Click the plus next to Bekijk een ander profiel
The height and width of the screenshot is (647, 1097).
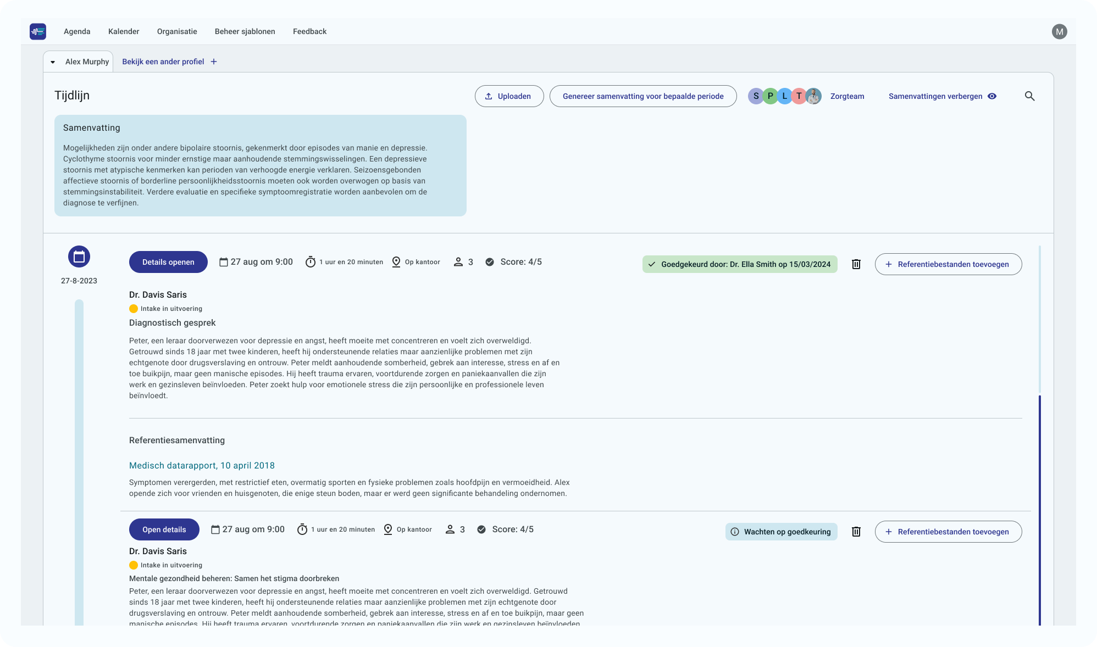214,62
